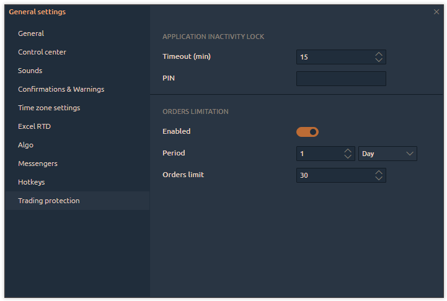Image resolution: width=447 pixels, height=301 pixels.
Task: Decrease Timeout minutes with down arrow
Action: 379,60
